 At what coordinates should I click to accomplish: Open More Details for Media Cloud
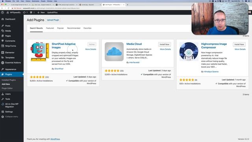click(165, 49)
